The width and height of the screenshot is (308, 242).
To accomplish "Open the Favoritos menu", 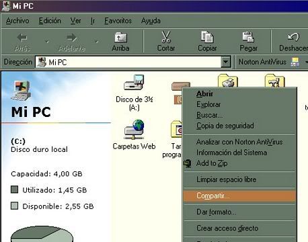I will pyautogui.click(x=118, y=21).
